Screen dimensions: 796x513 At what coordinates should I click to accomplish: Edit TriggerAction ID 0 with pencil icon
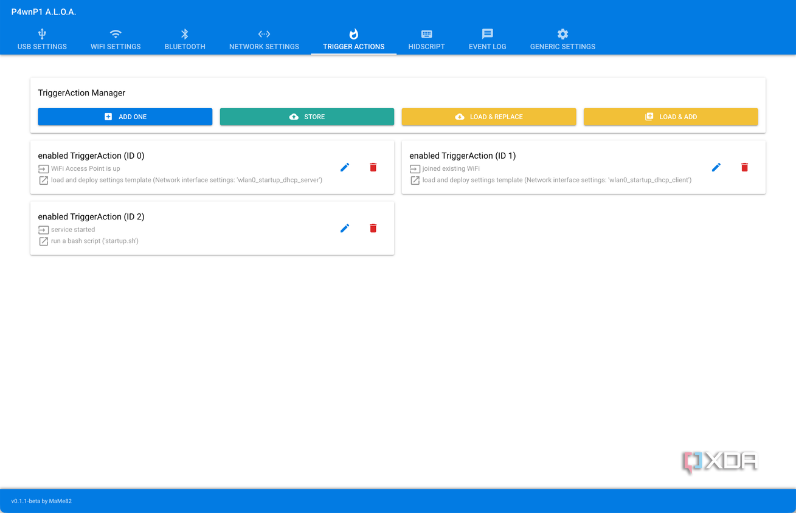345,167
